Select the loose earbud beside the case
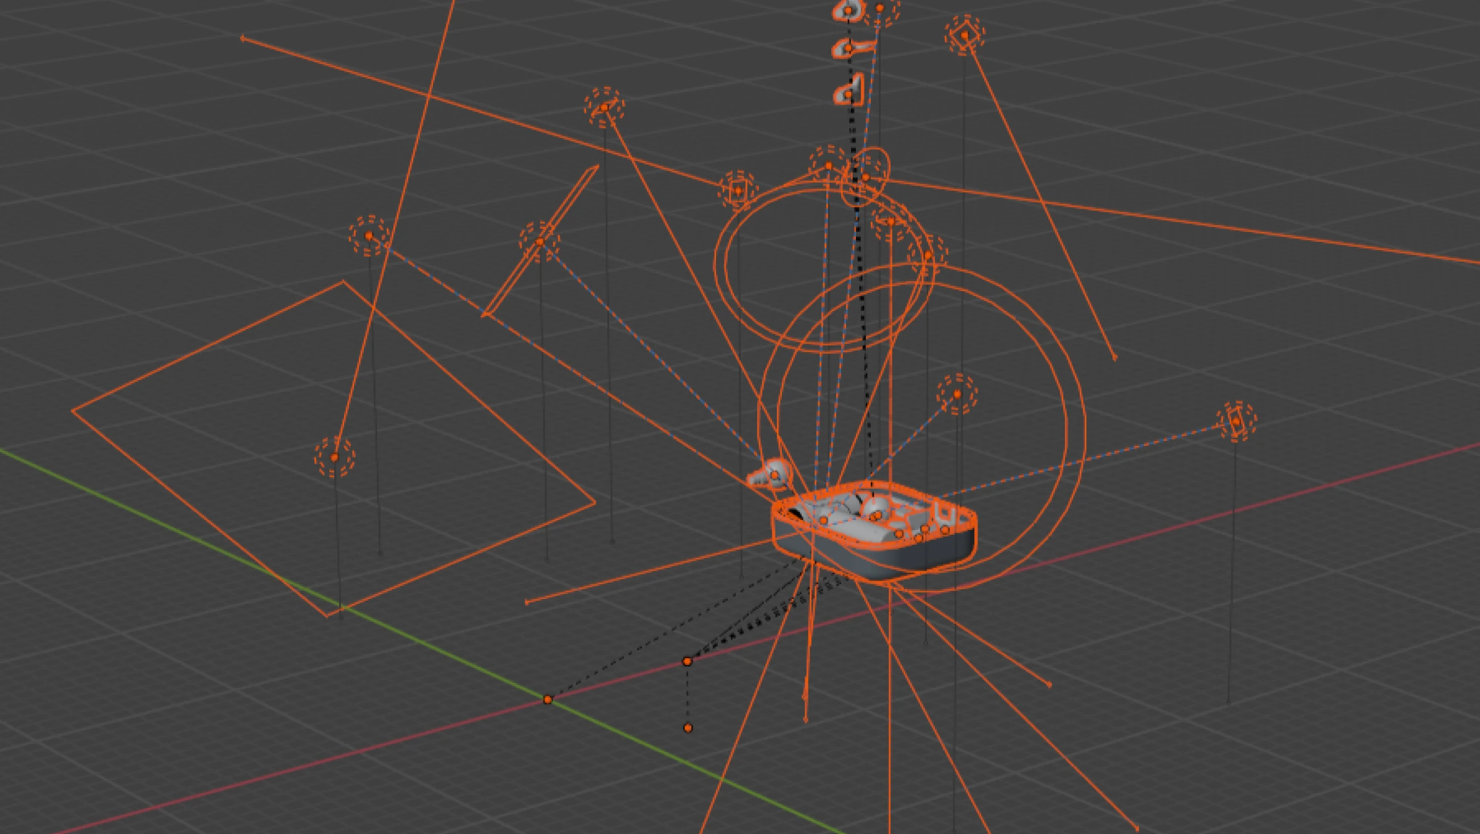Screen dimensions: 1480x834 pyautogui.click(x=770, y=474)
